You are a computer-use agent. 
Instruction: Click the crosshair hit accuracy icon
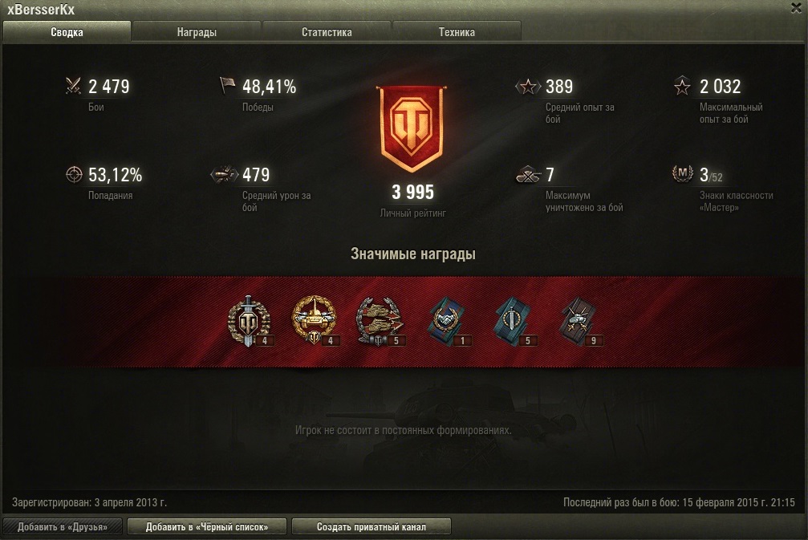click(74, 174)
